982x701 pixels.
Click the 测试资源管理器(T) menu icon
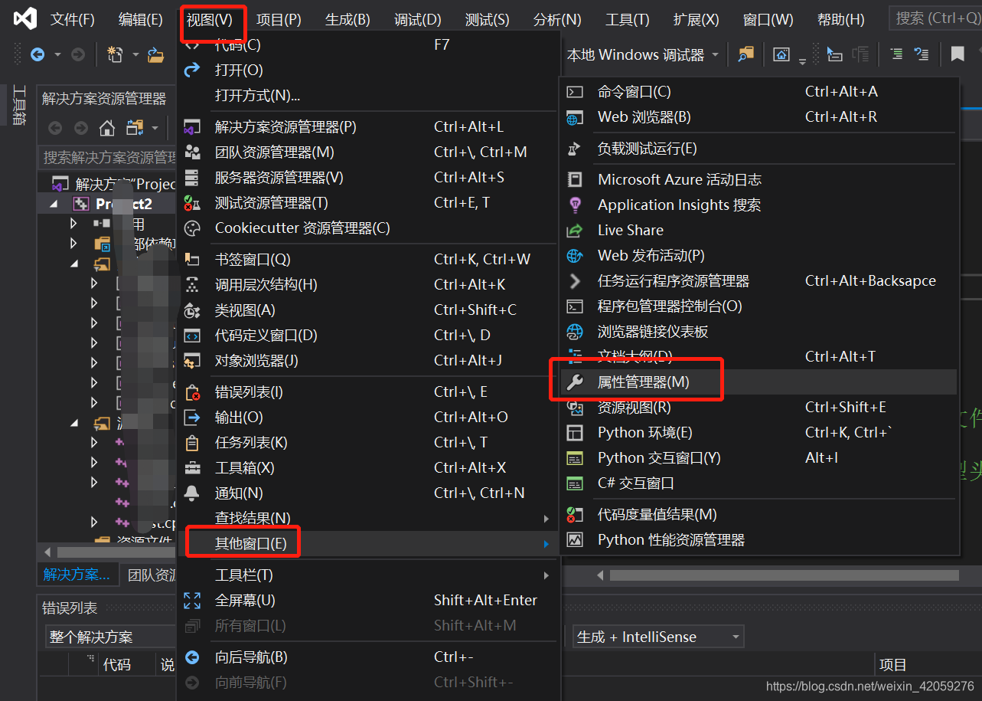tap(192, 203)
